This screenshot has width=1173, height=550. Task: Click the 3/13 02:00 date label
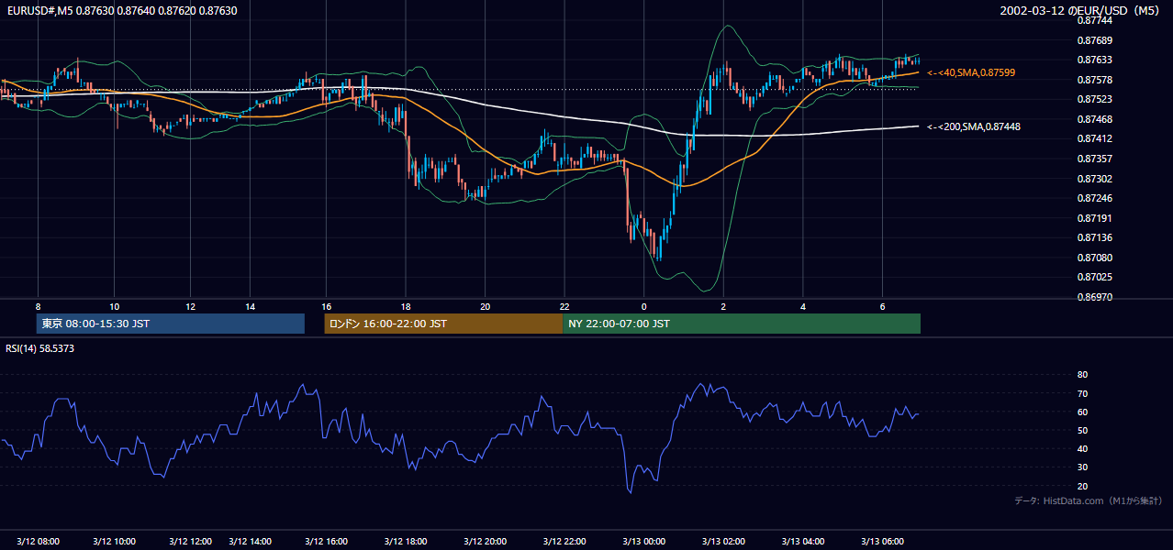[723, 541]
